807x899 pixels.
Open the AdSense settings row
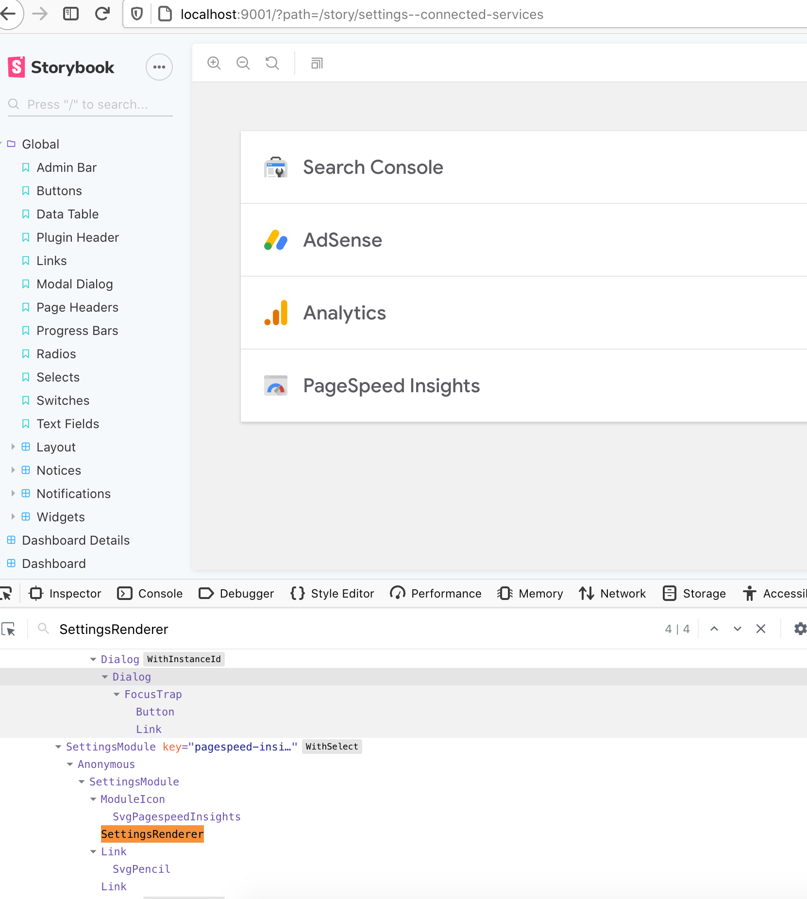(524, 240)
